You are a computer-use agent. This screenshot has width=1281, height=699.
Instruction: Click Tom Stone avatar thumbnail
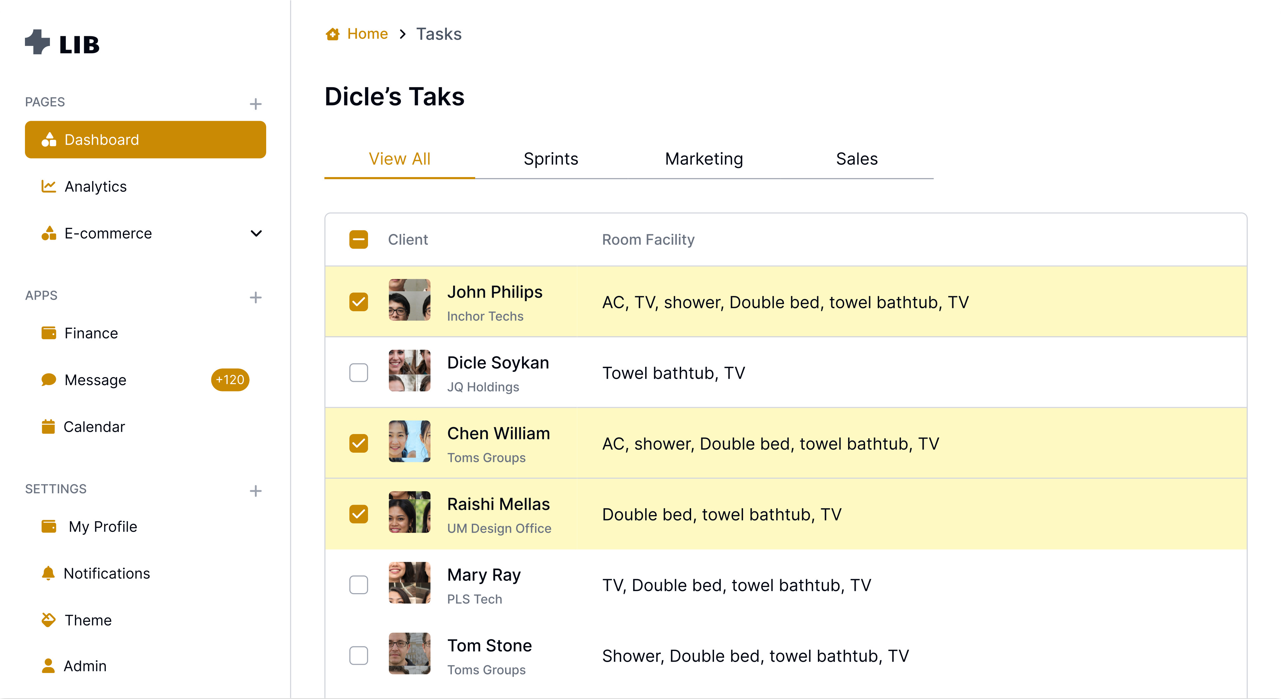pos(409,653)
